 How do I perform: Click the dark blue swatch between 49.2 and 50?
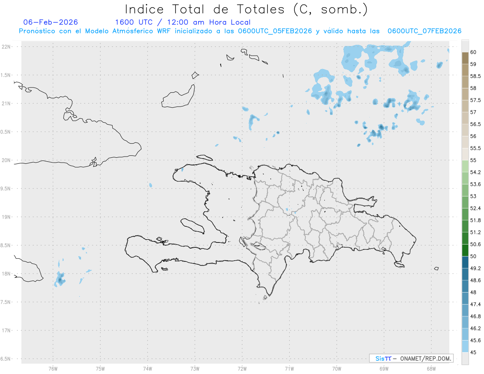(465, 262)
